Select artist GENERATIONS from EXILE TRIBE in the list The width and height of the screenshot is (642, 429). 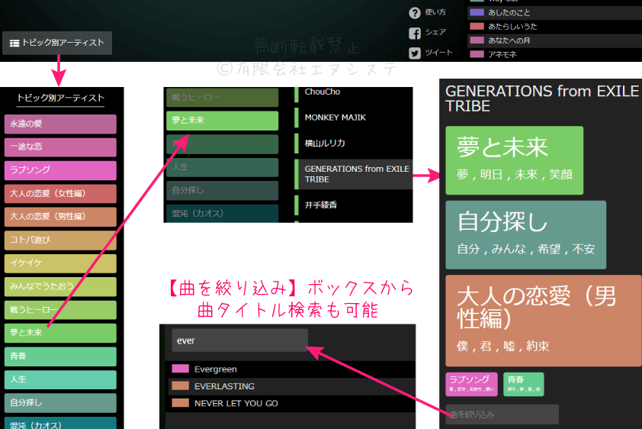click(353, 174)
